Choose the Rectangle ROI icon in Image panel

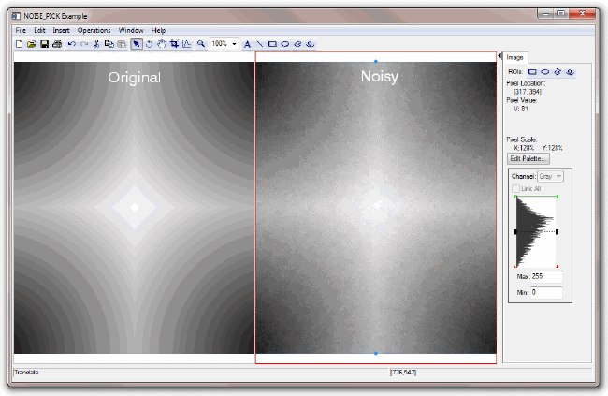click(x=533, y=72)
